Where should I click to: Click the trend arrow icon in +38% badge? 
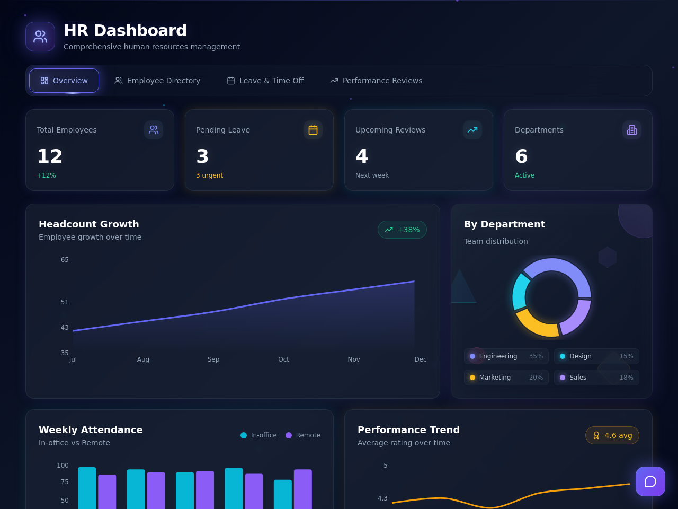click(389, 230)
